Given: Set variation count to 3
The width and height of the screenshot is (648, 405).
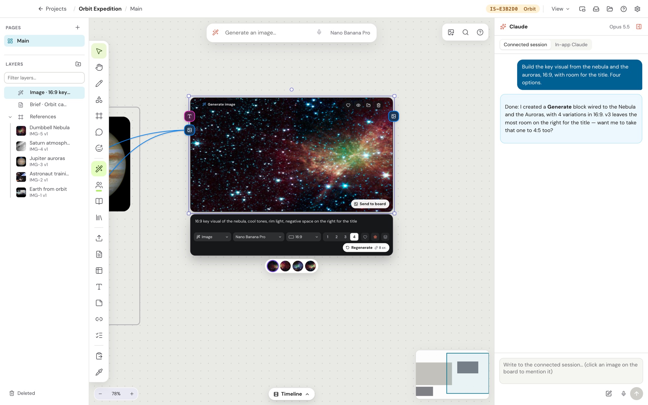Looking at the screenshot, I should 345,237.
